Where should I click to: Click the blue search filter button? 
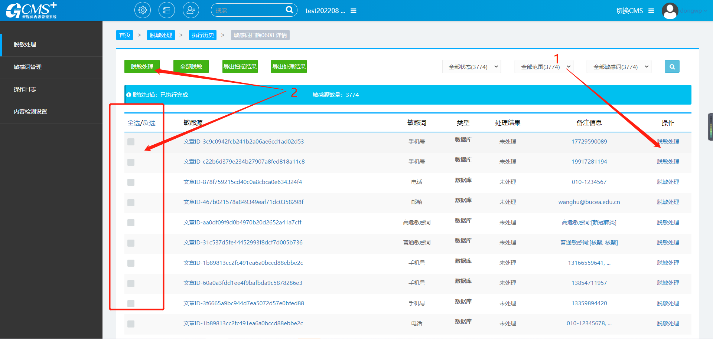(672, 67)
